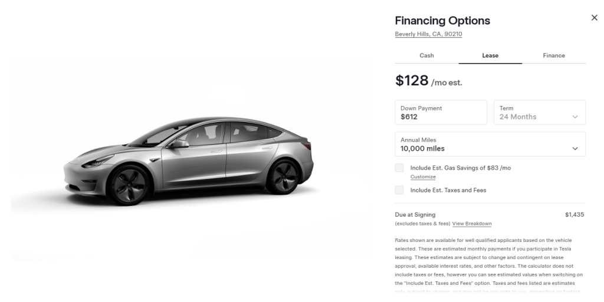Click the $128 /mo est. price
This screenshot has width=604, height=302.
pos(429,82)
